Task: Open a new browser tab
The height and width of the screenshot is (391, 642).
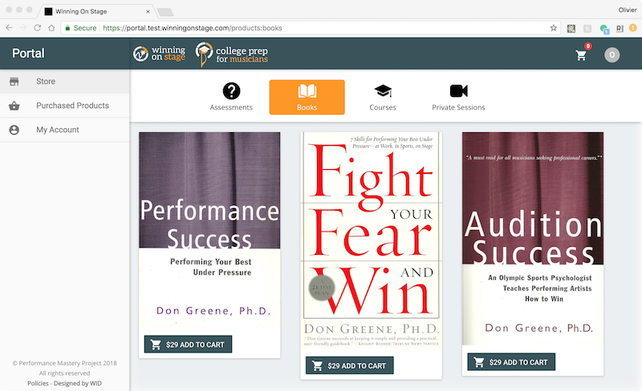Action: pos(165,12)
